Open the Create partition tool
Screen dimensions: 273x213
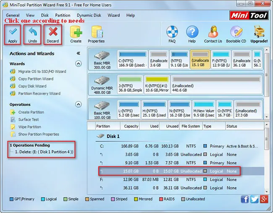click(x=76, y=34)
